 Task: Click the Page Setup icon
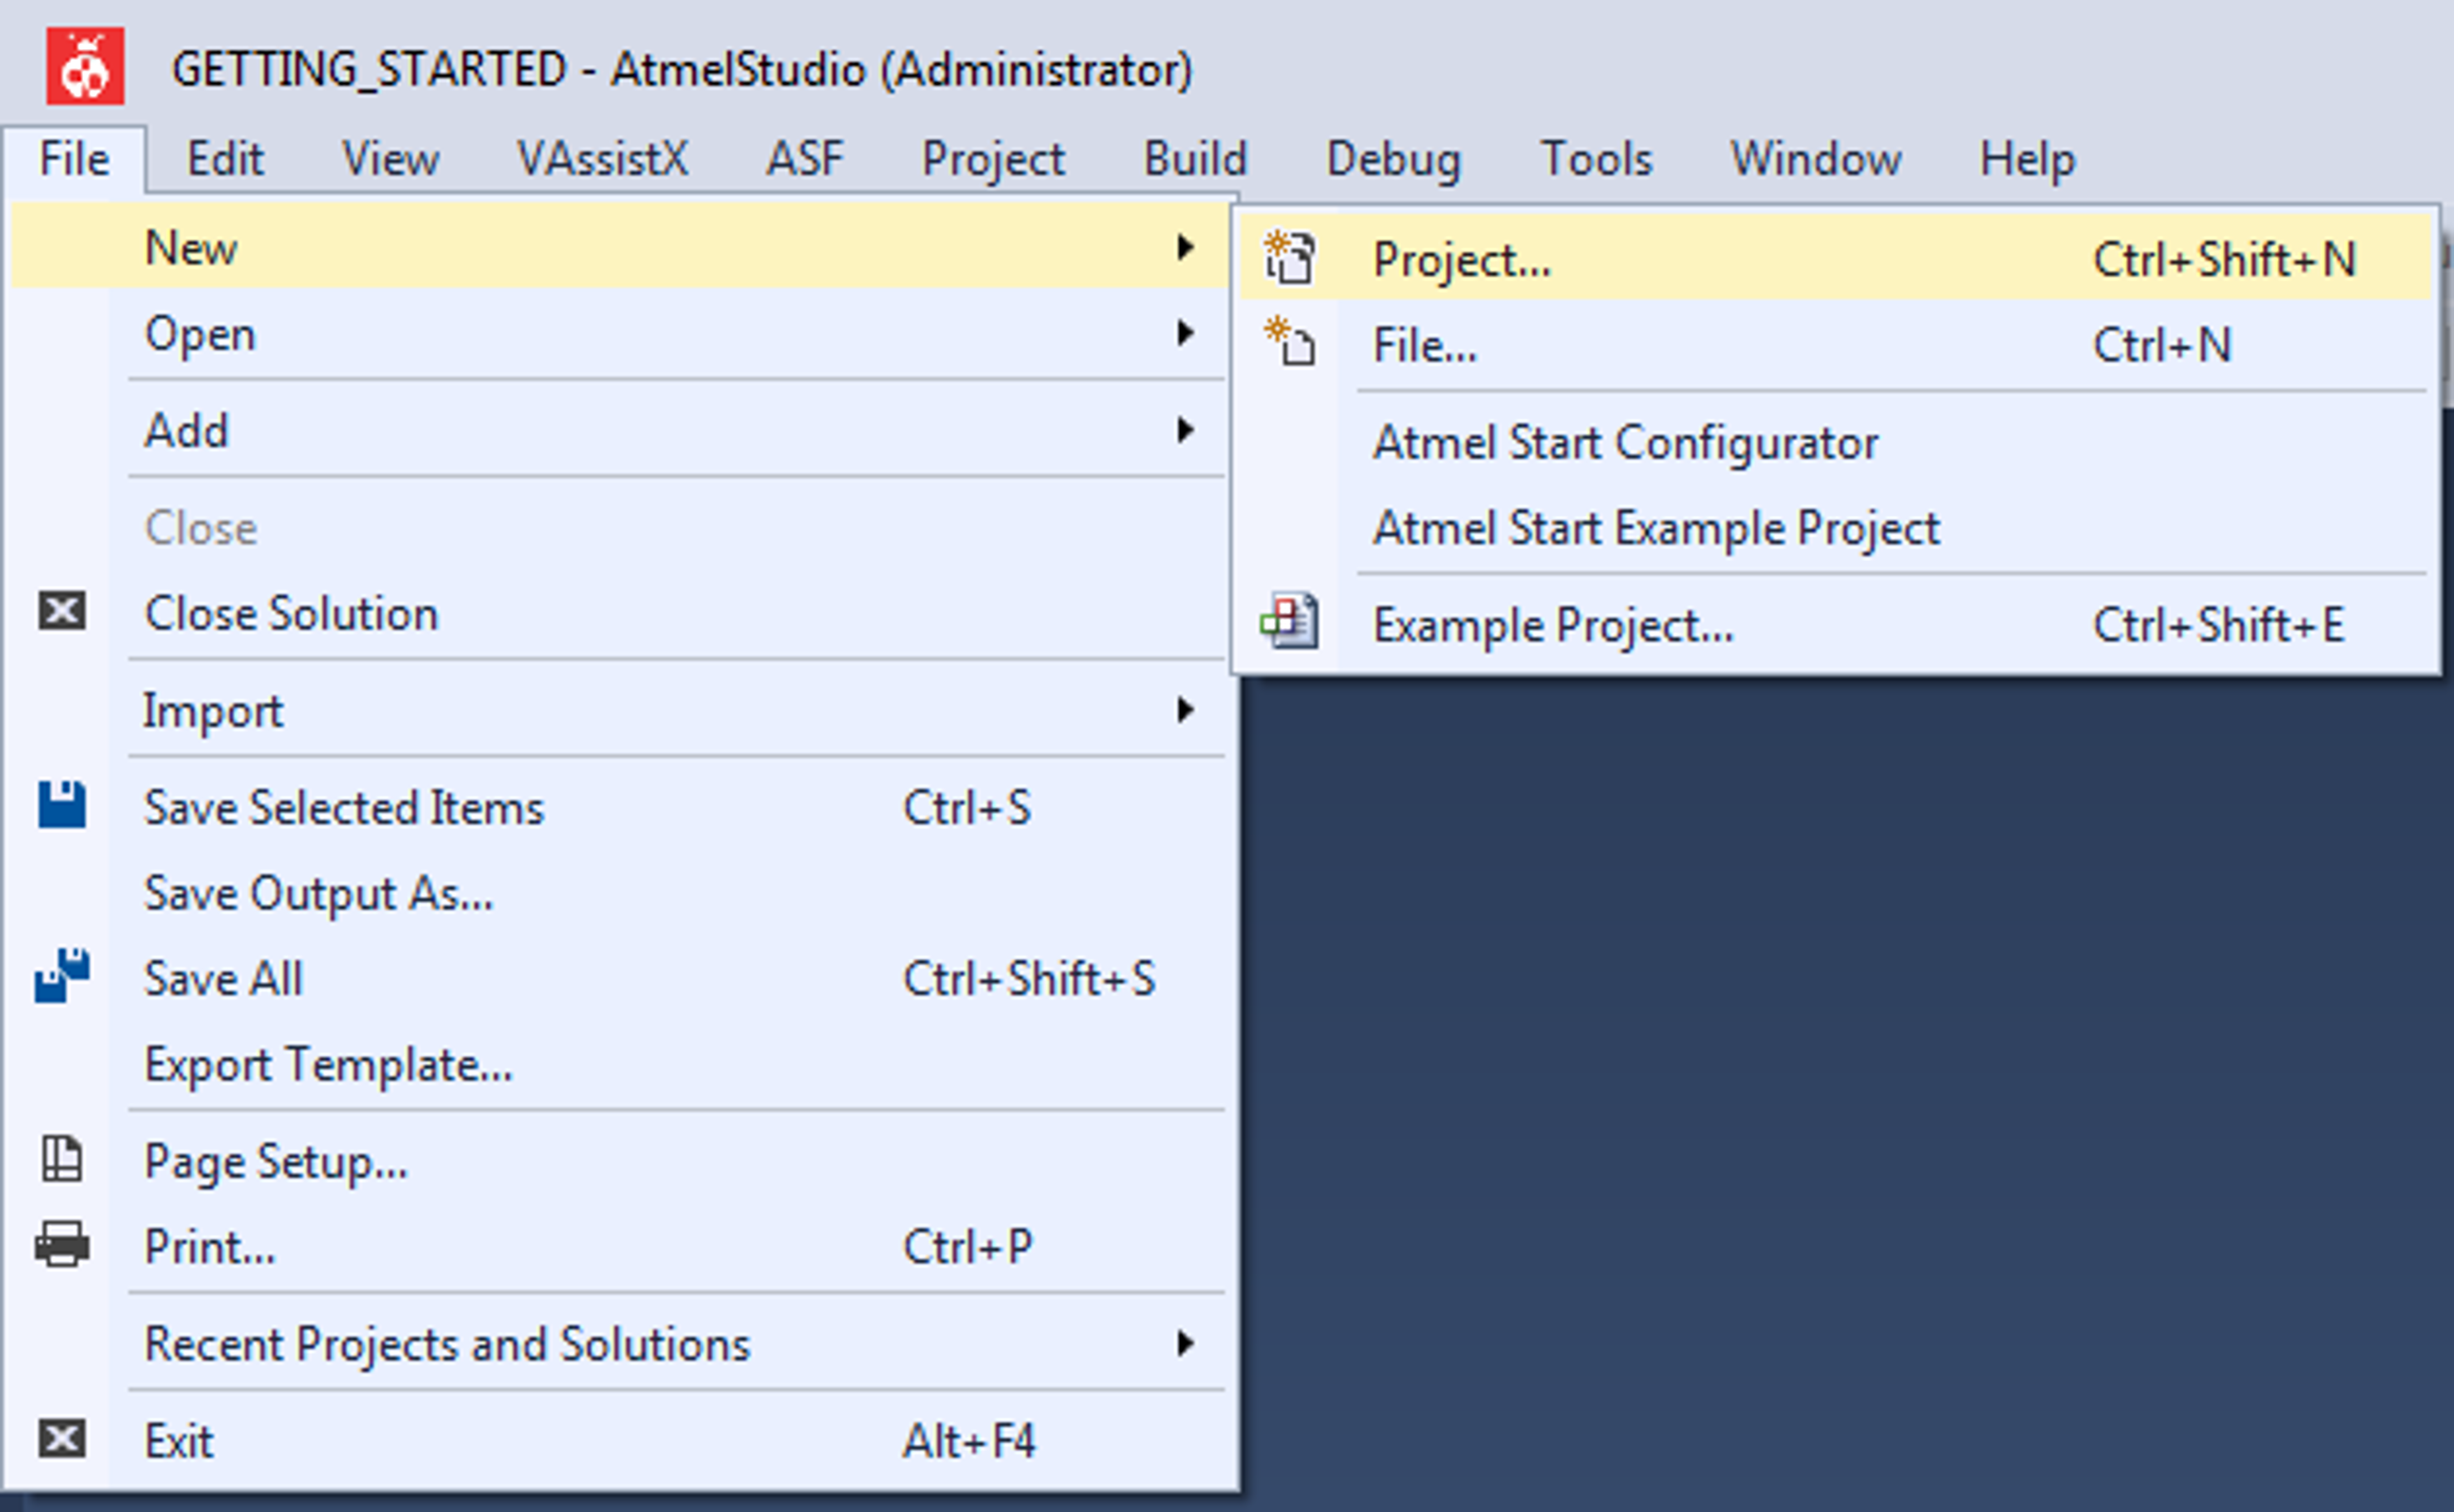tap(62, 1160)
